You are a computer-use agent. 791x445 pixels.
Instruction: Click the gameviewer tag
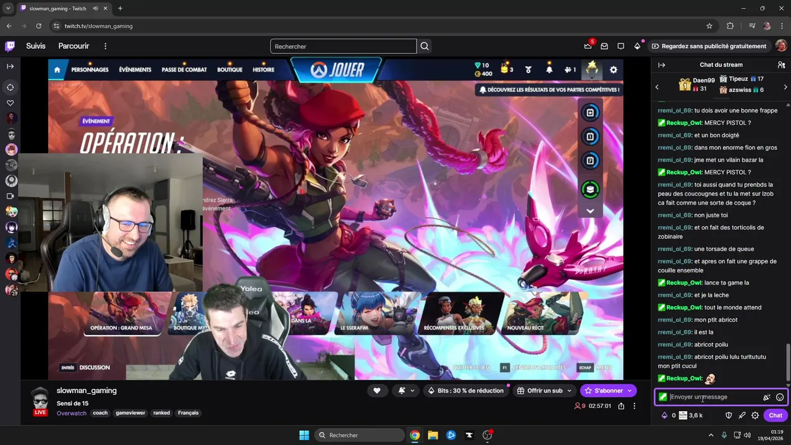tap(130, 413)
